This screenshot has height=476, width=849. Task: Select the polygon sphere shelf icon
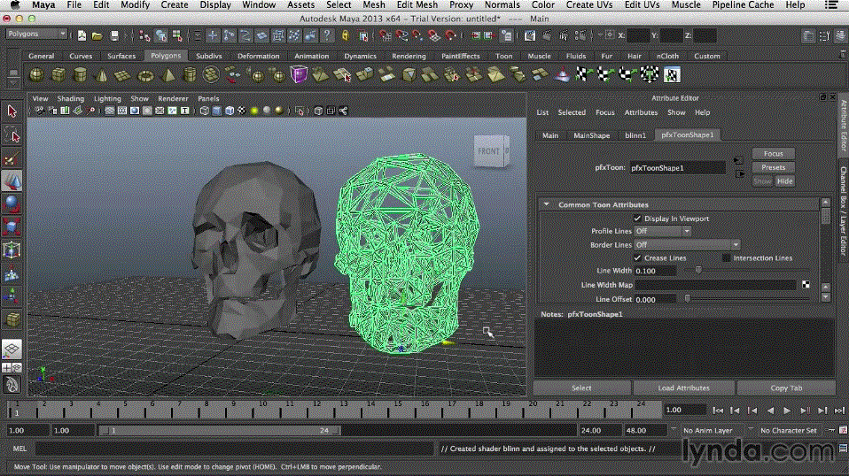37,74
